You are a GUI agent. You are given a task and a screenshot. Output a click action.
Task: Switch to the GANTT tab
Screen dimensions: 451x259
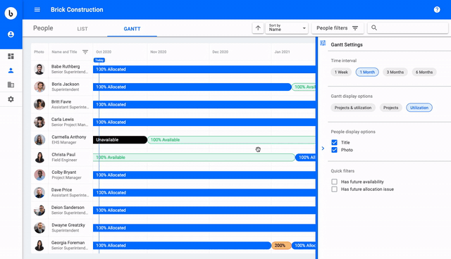pos(132,29)
